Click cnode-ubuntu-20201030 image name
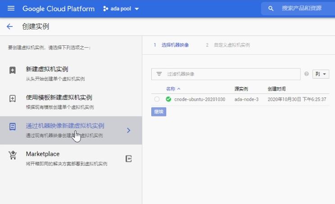Image resolution: width=335 pixels, height=204 pixels. pyautogui.click(x=199, y=99)
